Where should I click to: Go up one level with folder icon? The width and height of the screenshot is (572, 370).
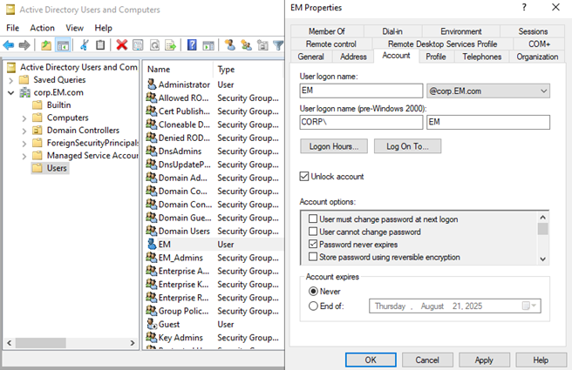(x=46, y=45)
